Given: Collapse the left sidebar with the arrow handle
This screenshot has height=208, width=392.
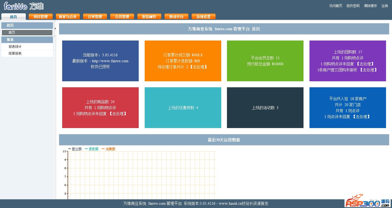Looking at the screenshot, I should 55,28.
